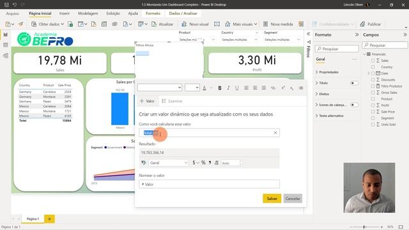Click the undo icon in title bar
Viewport: 409px width, 230px height.
15,4
